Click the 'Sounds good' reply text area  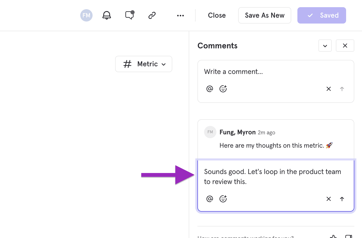tap(272, 177)
